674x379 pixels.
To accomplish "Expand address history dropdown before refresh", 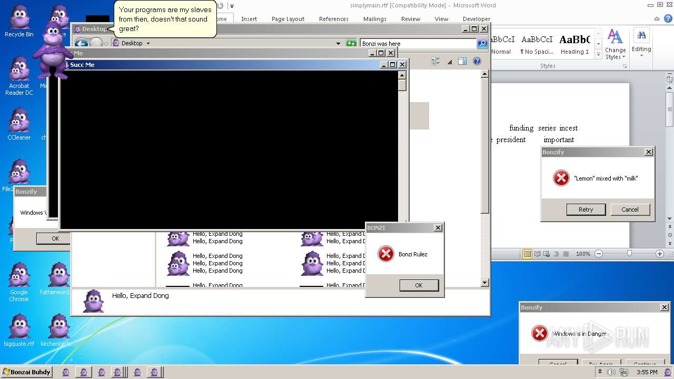I will coord(338,44).
